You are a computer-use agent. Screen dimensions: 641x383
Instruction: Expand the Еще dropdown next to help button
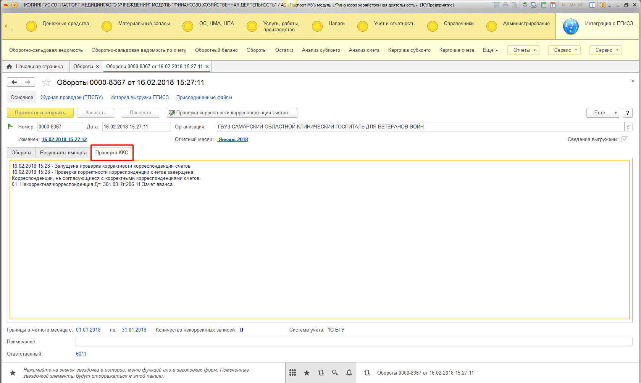pyautogui.click(x=602, y=113)
